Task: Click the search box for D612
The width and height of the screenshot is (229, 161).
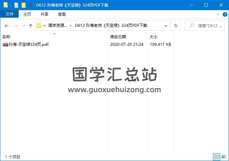Action: pyautogui.click(x=205, y=26)
